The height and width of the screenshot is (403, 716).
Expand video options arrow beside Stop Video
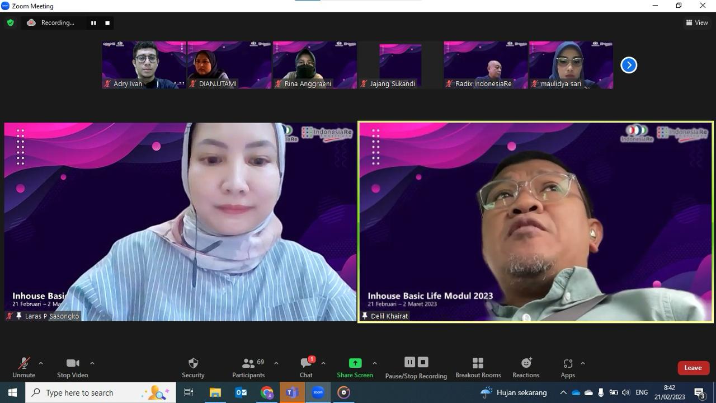92,363
